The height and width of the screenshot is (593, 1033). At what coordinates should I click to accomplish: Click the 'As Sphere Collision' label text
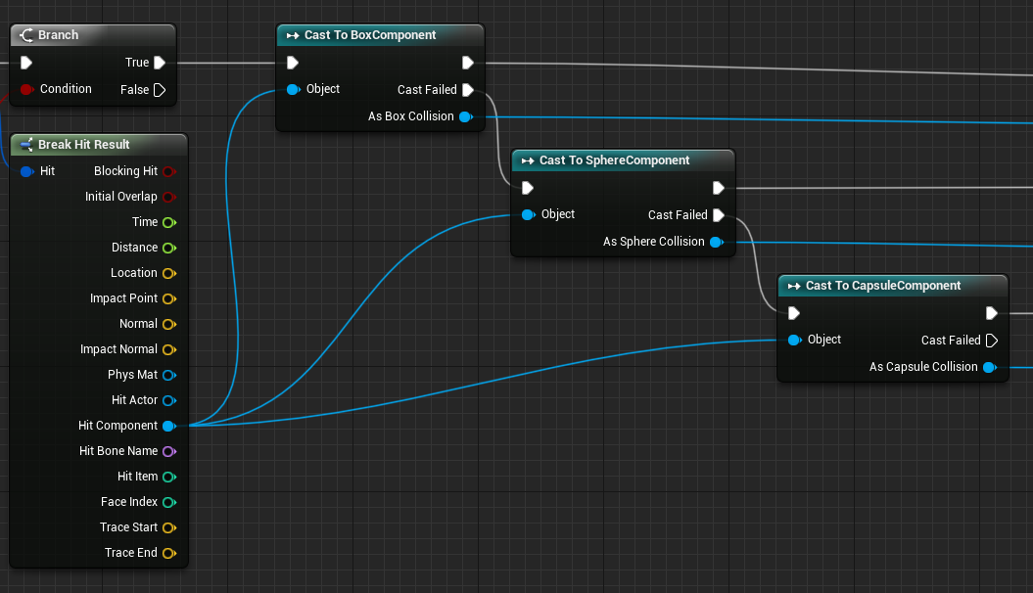tap(653, 242)
